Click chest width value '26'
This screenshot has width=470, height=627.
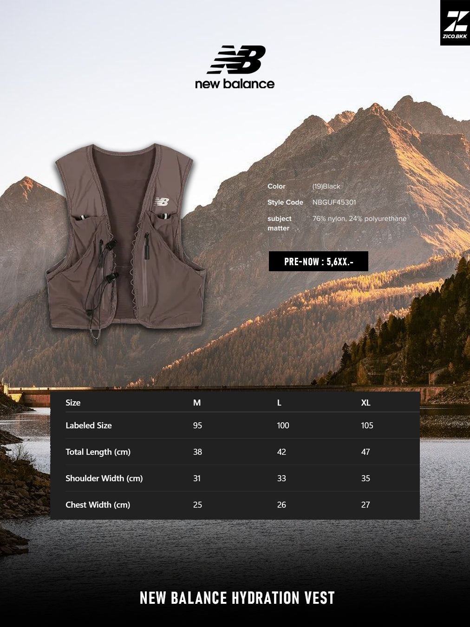click(281, 505)
